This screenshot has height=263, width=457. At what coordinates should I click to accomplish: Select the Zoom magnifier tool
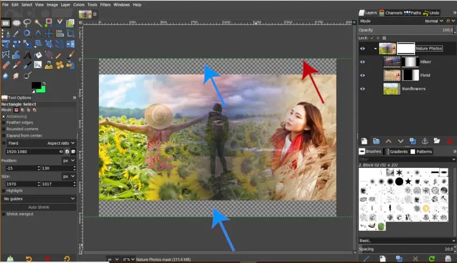click(x=27, y=33)
